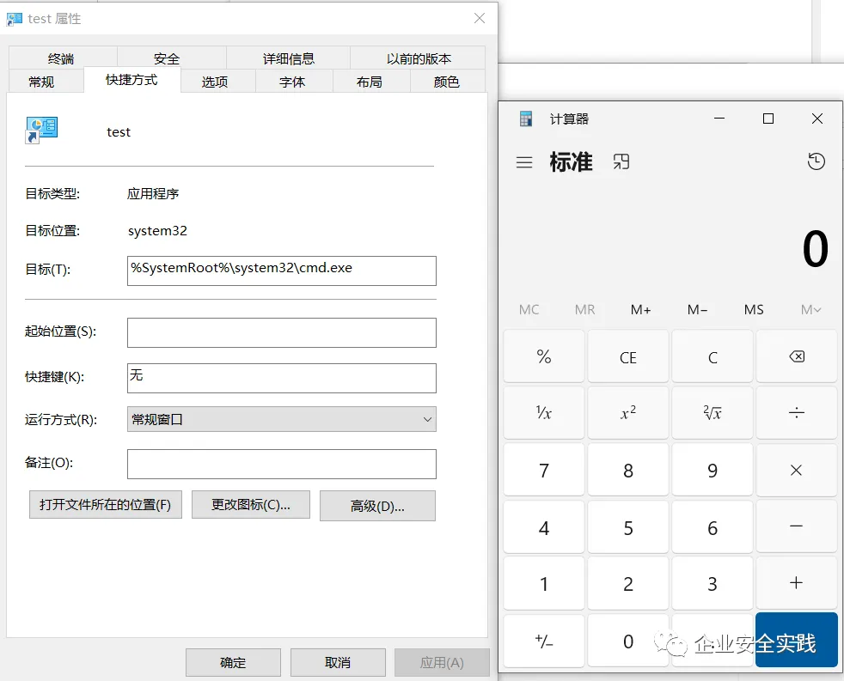The height and width of the screenshot is (681, 844).
Task: Click the MS memory store button
Action: (x=754, y=310)
